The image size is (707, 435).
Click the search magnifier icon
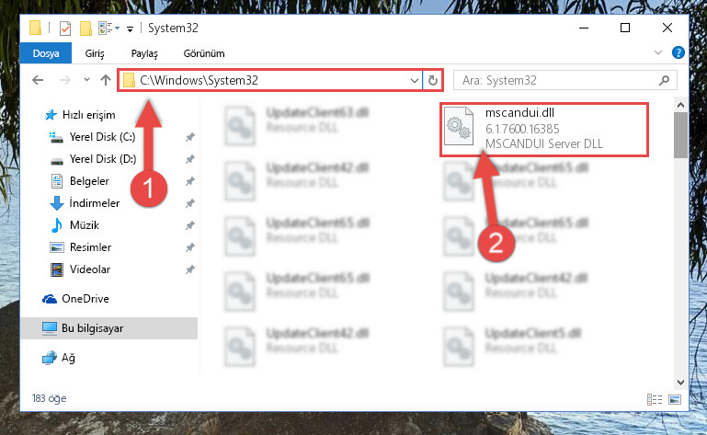[664, 80]
